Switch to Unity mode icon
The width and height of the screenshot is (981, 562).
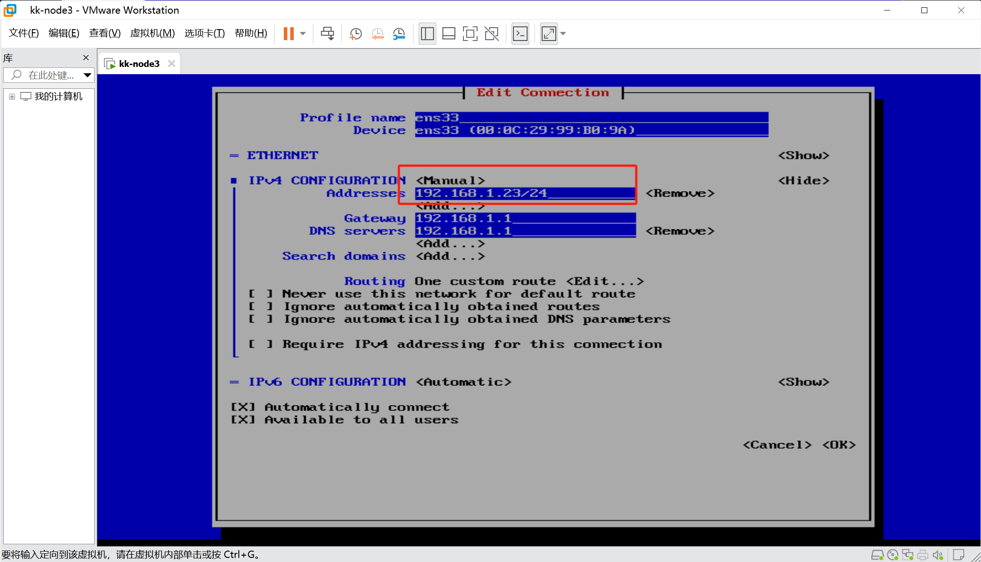point(492,34)
